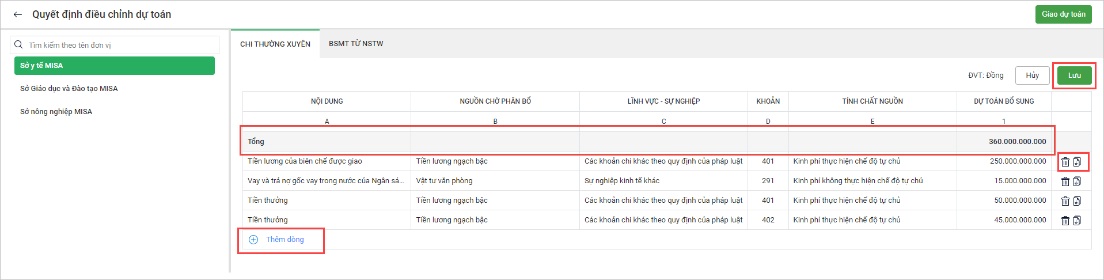This screenshot has width=1104, height=280.
Task: Delete the 250.000.000.000 row using trash icon
Action: [x=1065, y=162]
